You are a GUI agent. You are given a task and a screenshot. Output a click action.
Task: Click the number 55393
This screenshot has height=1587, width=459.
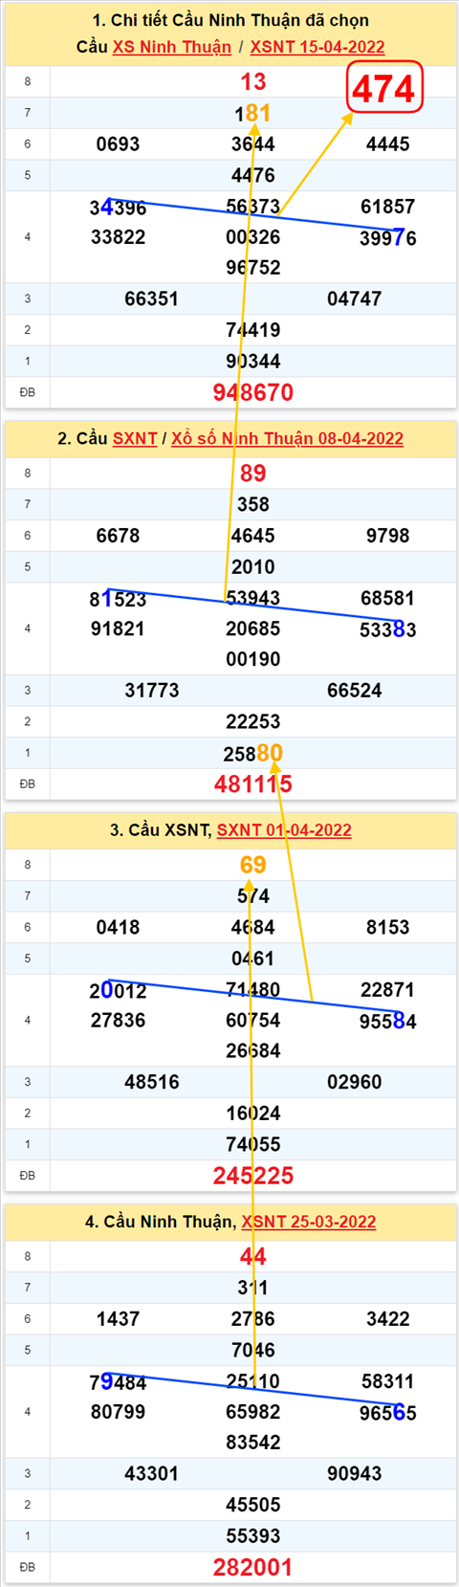tap(253, 1536)
